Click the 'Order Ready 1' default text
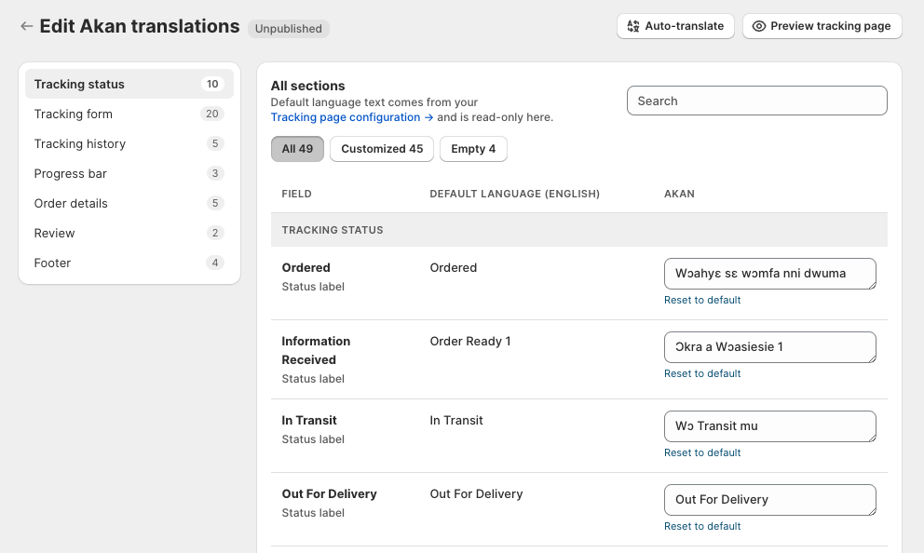This screenshot has height=553, width=924. coord(470,341)
